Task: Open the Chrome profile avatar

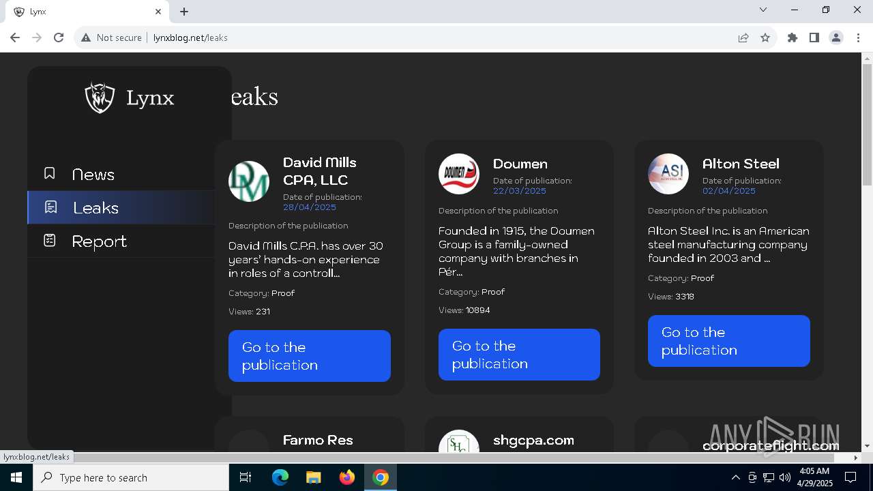Action: [836, 38]
